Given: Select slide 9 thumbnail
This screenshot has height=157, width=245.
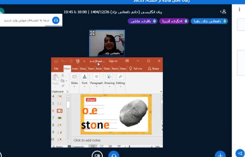Looking at the screenshot, I should click(x=59, y=132).
